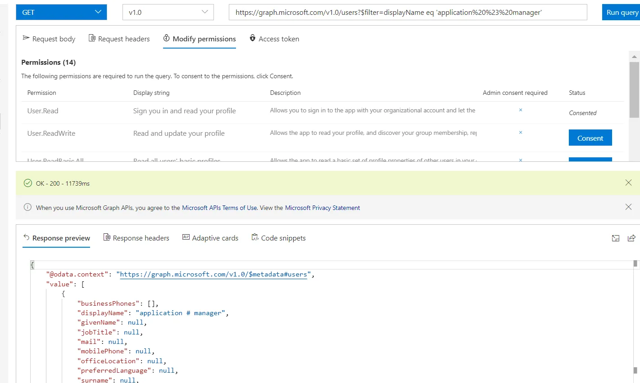Open the v1.0 version dropdown

pos(168,12)
